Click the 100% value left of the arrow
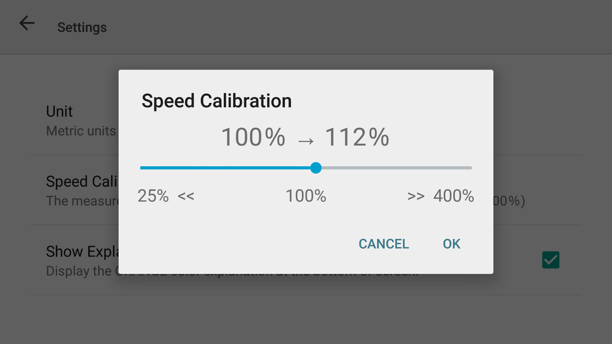 pos(253,137)
